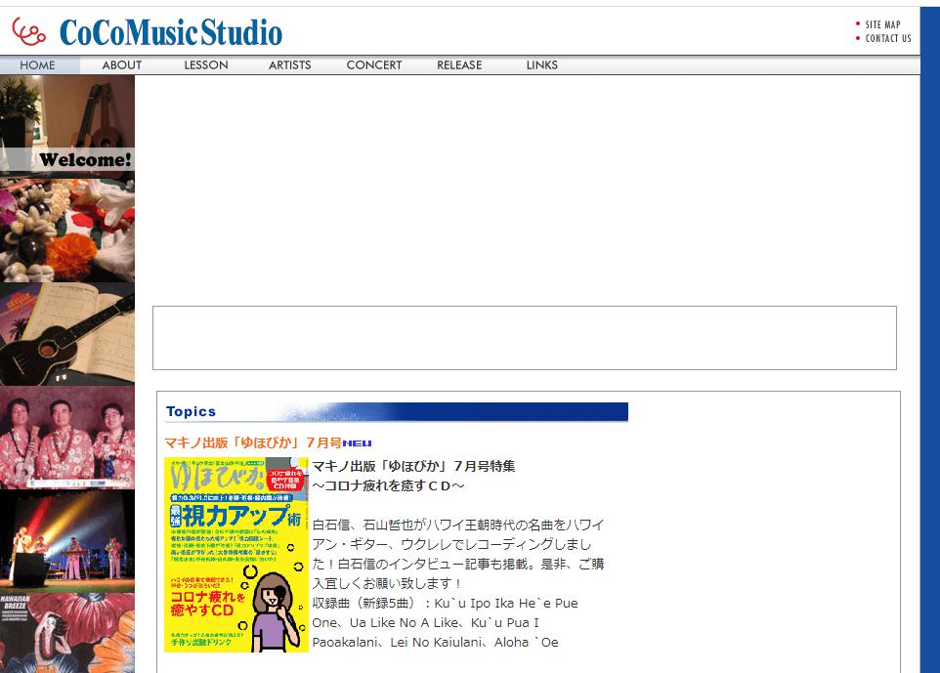Open the HOME navigation tab
The height and width of the screenshot is (673, 940).
[x=38, y=65]
